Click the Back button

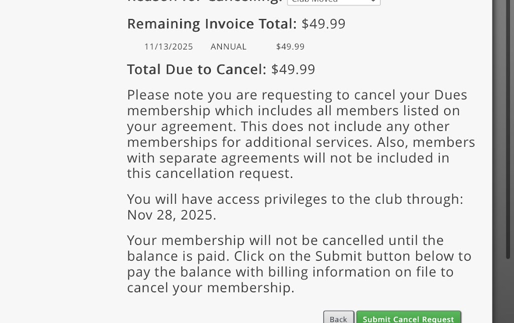338,318
